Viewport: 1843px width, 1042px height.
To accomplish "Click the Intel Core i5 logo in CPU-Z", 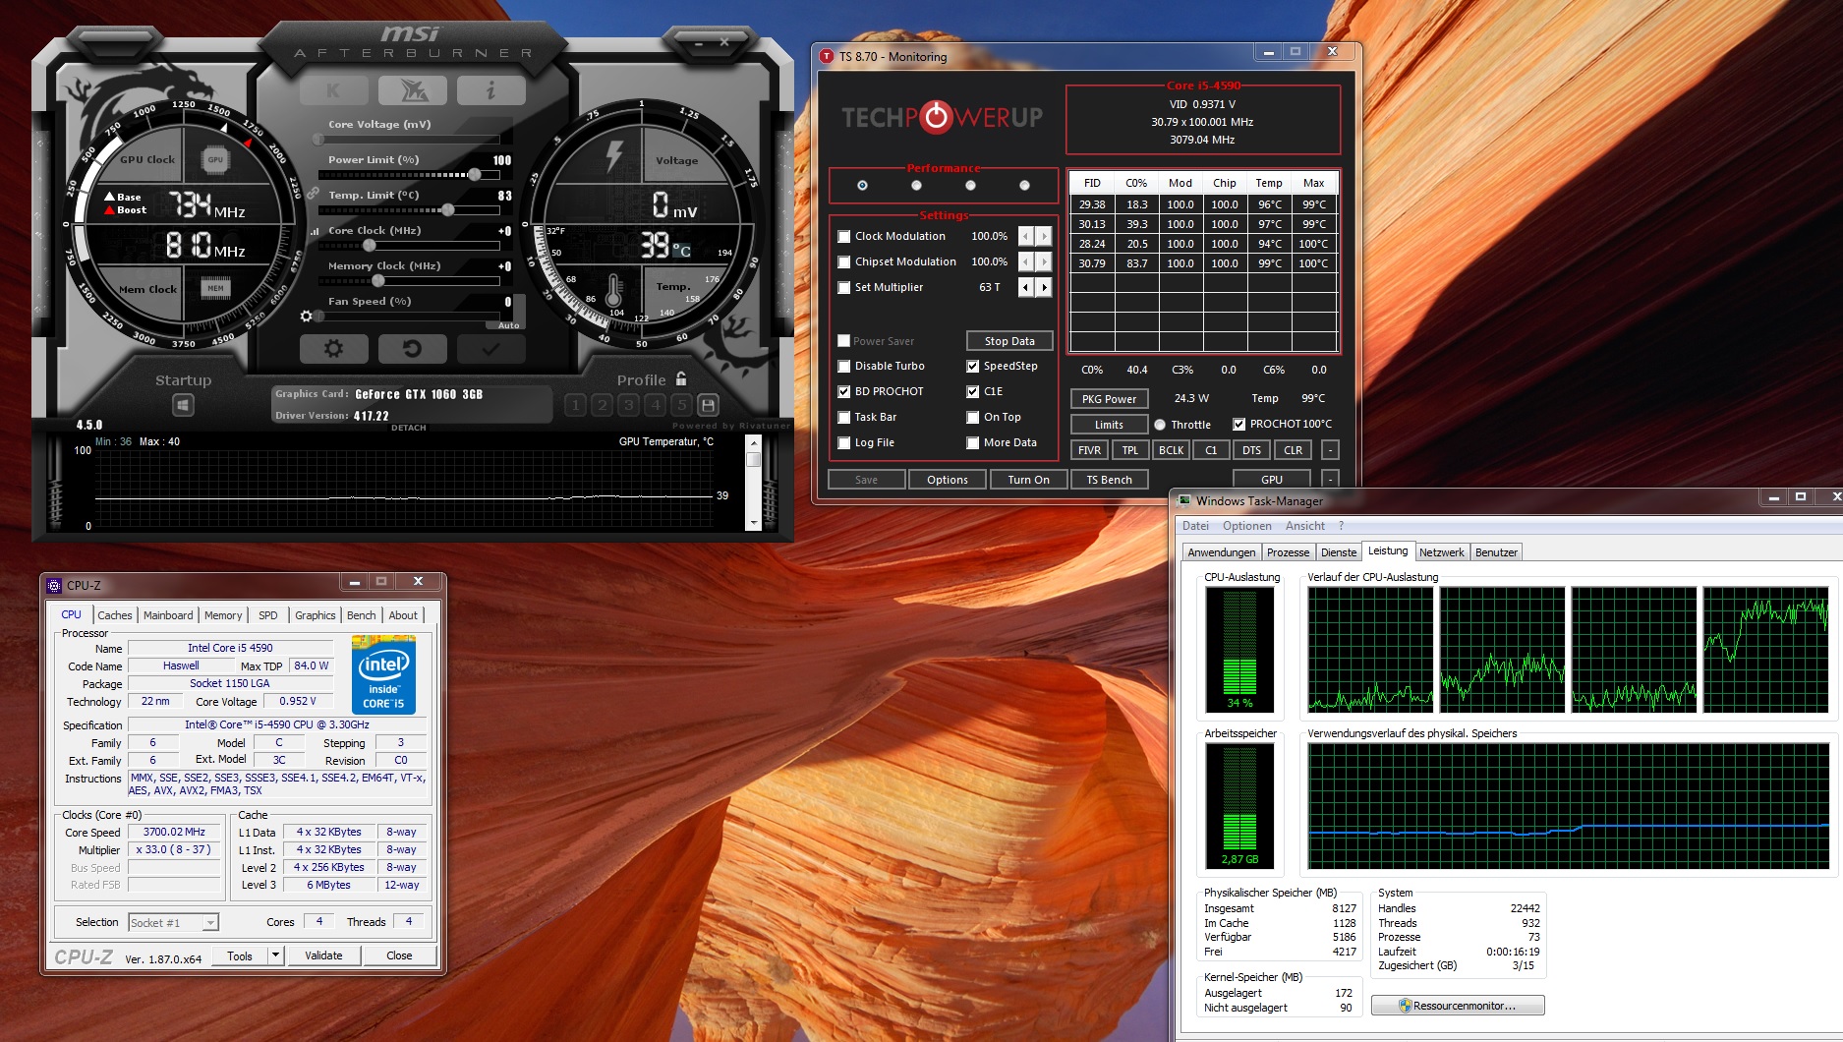I will click(x=383, y=674).
